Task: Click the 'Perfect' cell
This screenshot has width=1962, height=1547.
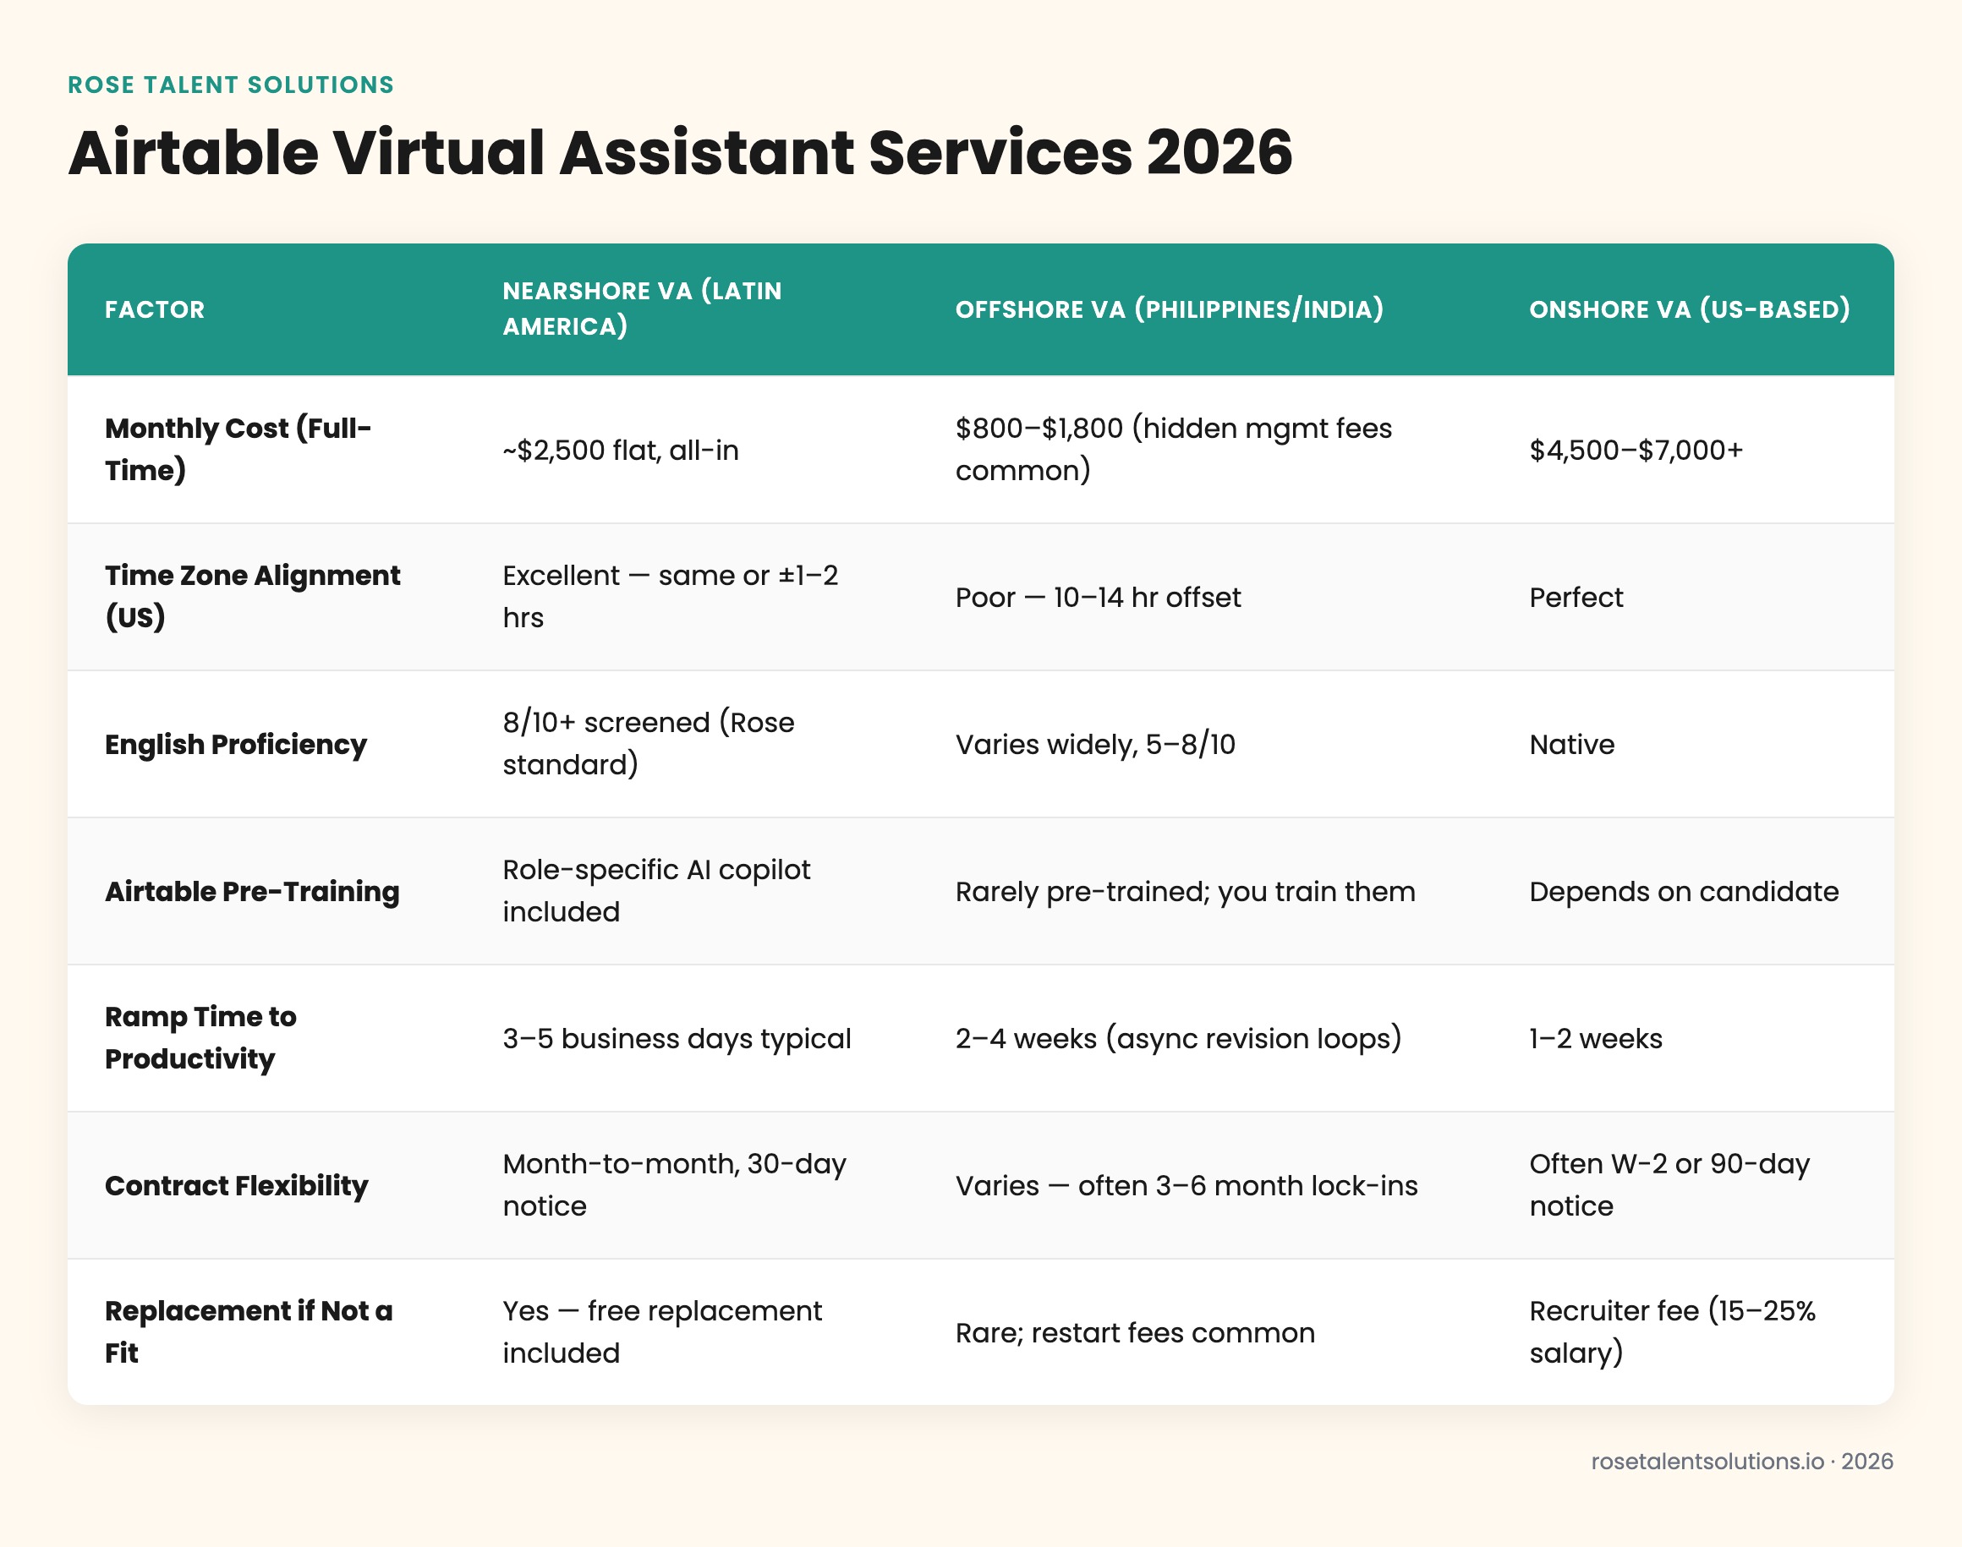Action: click(x=1577, y=598)
